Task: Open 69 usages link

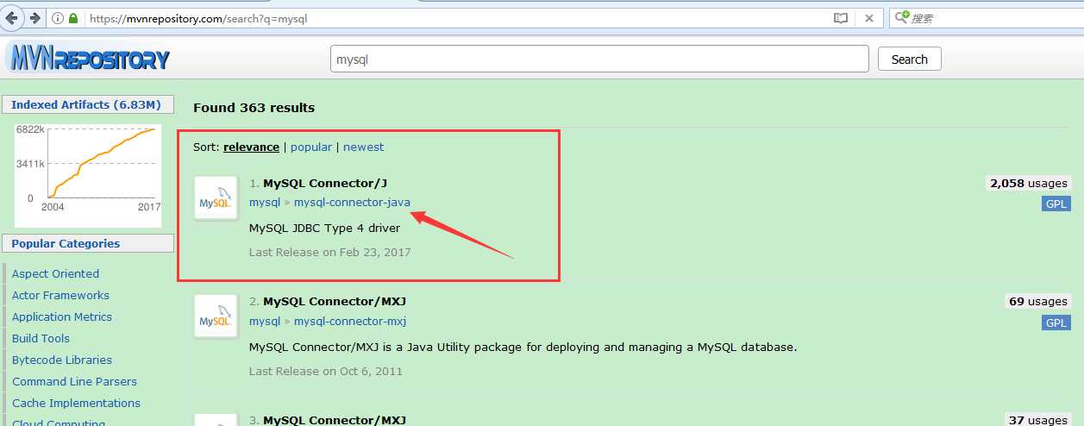Action: point(1038,301)
